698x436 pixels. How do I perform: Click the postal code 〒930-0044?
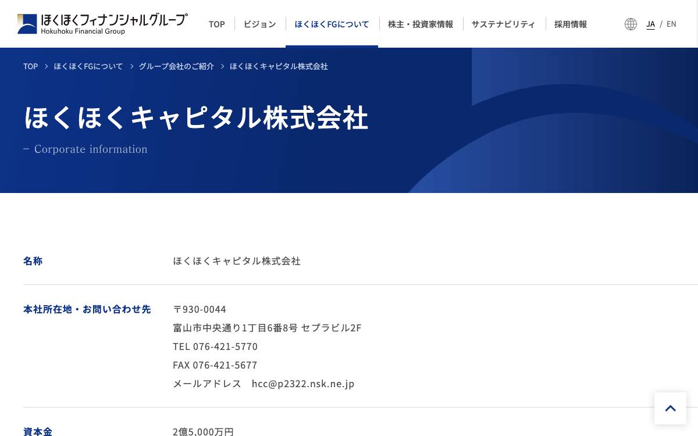coord(200,309)
